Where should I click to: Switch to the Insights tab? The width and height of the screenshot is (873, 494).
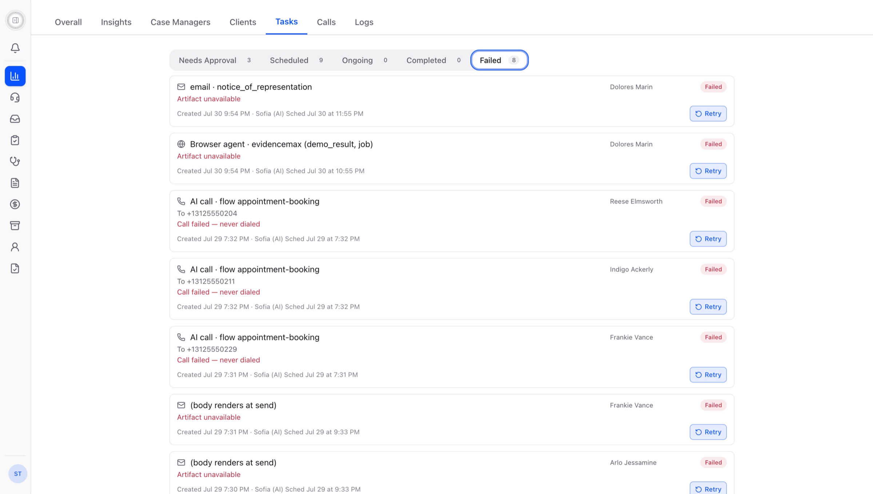(116, 22)
